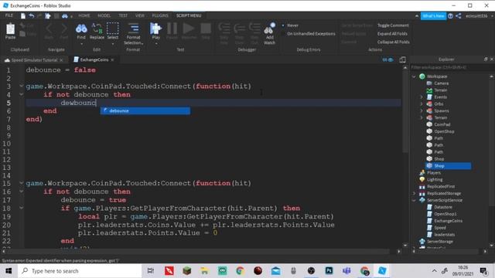Open the FILE menu
The height and width of the screenshot is (278, 495).
[x=9, y=15]
